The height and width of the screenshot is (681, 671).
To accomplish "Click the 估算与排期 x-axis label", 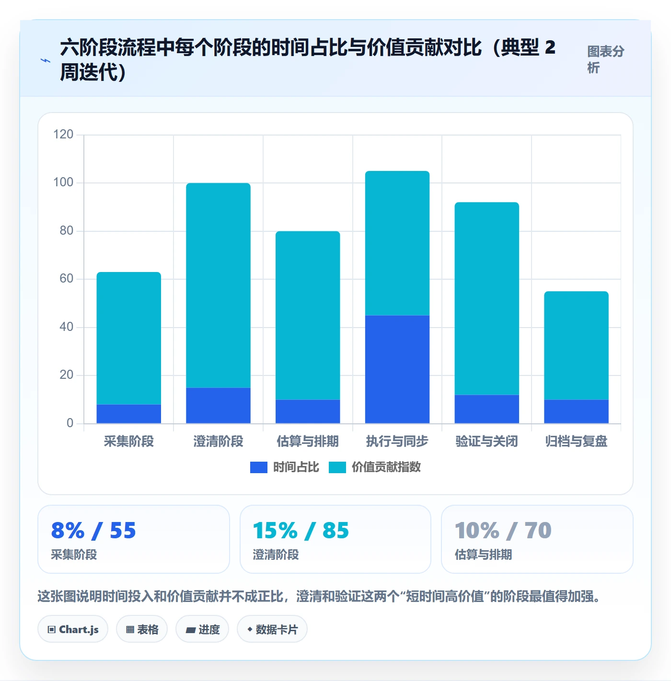I will (x=308, y=441).
